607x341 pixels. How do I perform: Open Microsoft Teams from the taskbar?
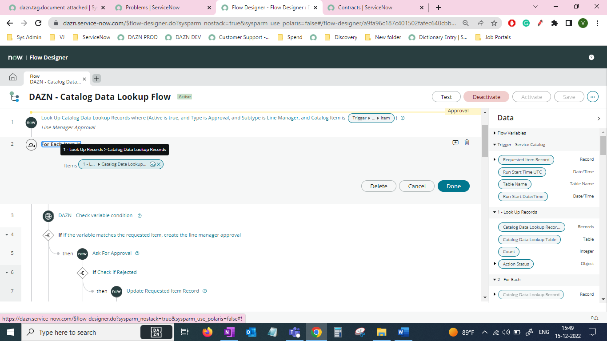(295, 332)
